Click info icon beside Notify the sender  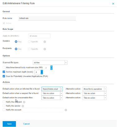tap(23, 106)
